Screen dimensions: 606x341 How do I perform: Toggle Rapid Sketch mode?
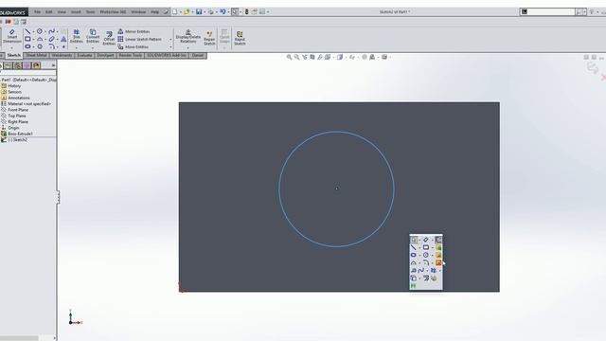240,38
